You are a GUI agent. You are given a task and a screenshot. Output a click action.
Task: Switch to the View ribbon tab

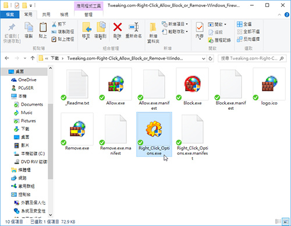tap(64, 15)
